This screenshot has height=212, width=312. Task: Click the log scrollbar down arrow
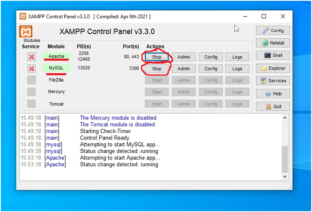pos(285,176)
